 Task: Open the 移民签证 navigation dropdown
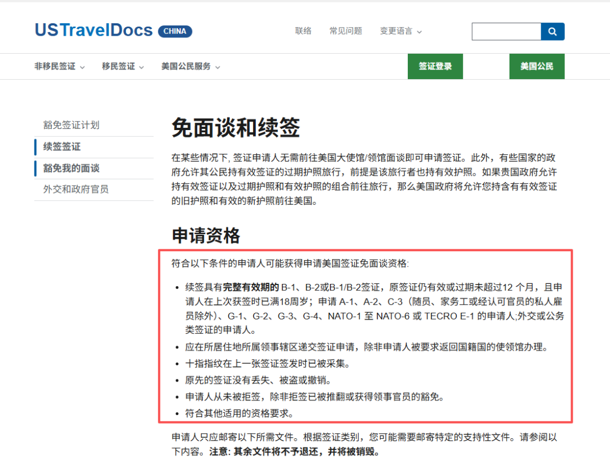point(123,67)
